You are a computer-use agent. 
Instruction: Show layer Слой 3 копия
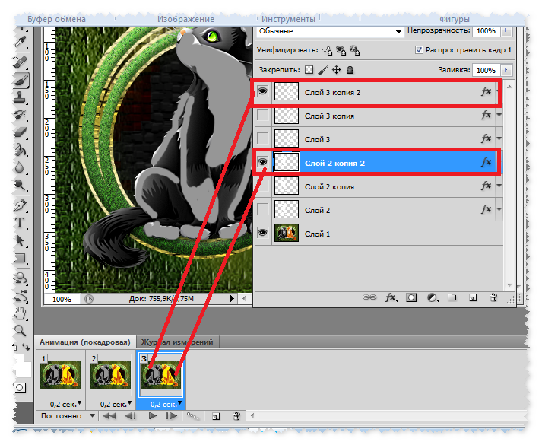click(263, 115)
